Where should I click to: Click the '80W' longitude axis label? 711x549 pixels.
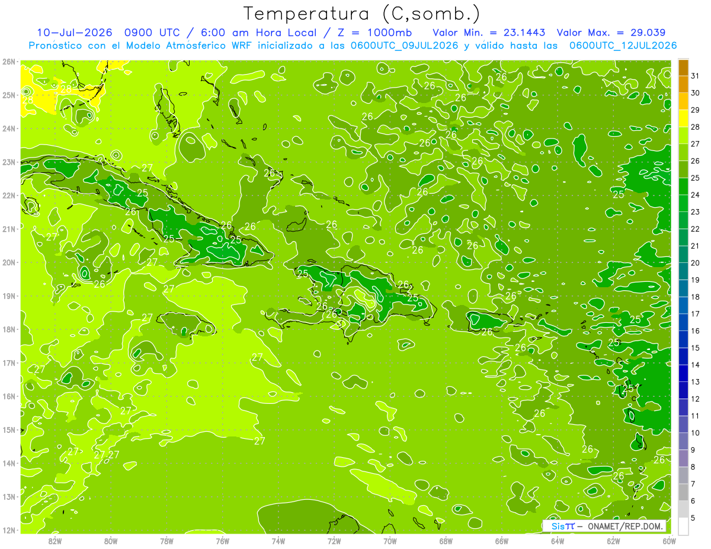click(x=110, y=541)
